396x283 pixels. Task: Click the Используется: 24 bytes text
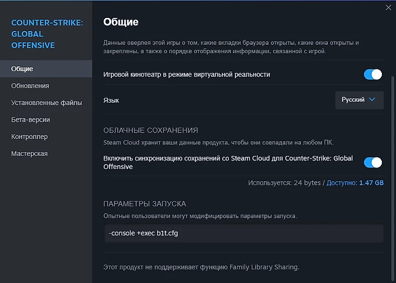284,183
